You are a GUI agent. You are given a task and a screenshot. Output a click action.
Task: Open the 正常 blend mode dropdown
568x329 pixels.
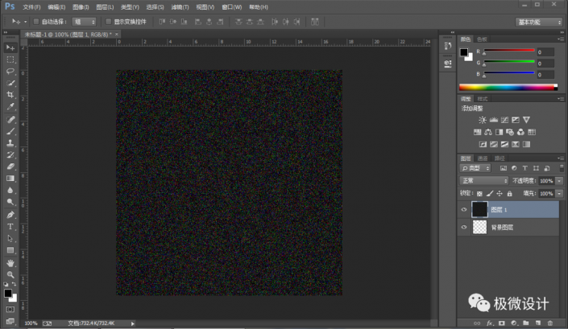pos(483,181)
